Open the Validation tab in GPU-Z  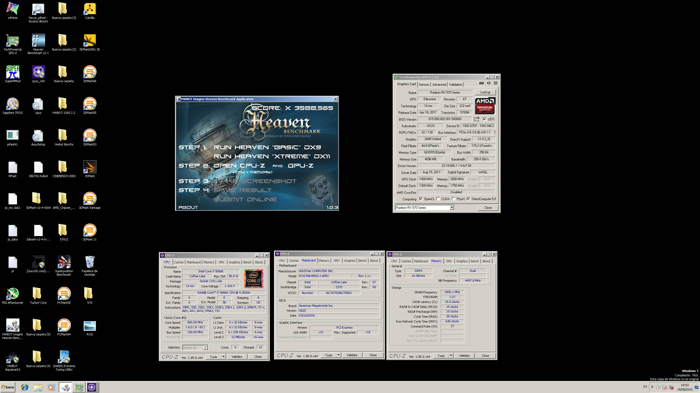[x=456, y=85]
